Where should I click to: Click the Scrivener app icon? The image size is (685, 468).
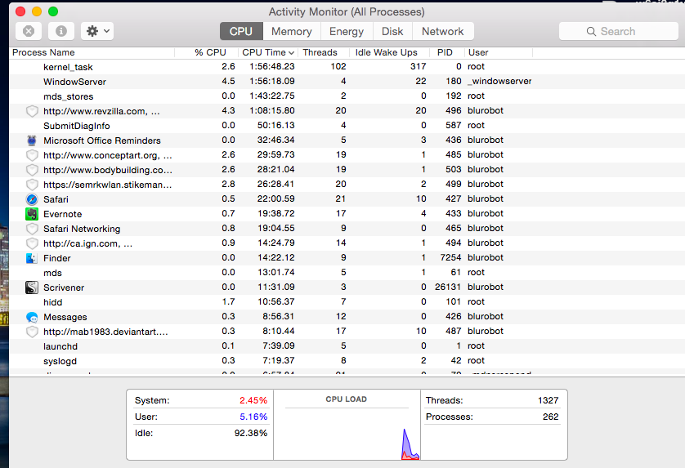pyautogui.click(x=32, y=287)
